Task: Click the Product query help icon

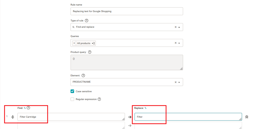Action: [90, 52]
